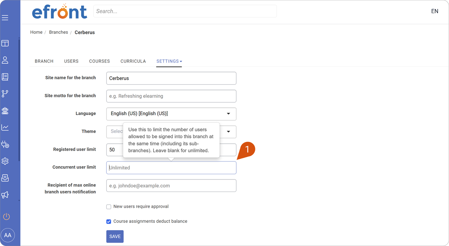Switch language via EN selector

click(435, 11)
